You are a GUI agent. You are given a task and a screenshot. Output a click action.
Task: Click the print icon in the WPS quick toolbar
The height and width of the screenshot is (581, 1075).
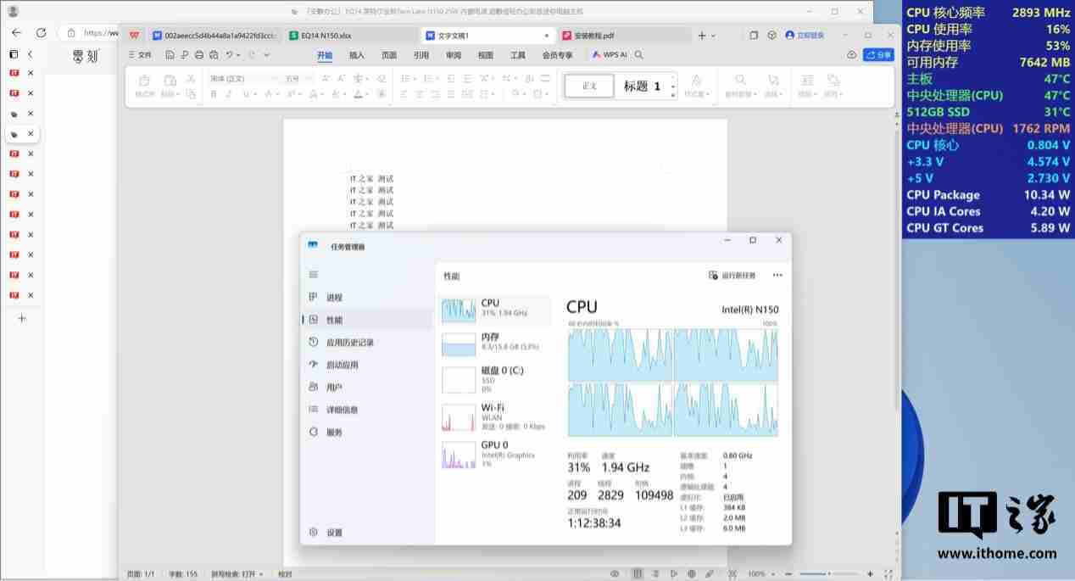(x=199, y=54)
